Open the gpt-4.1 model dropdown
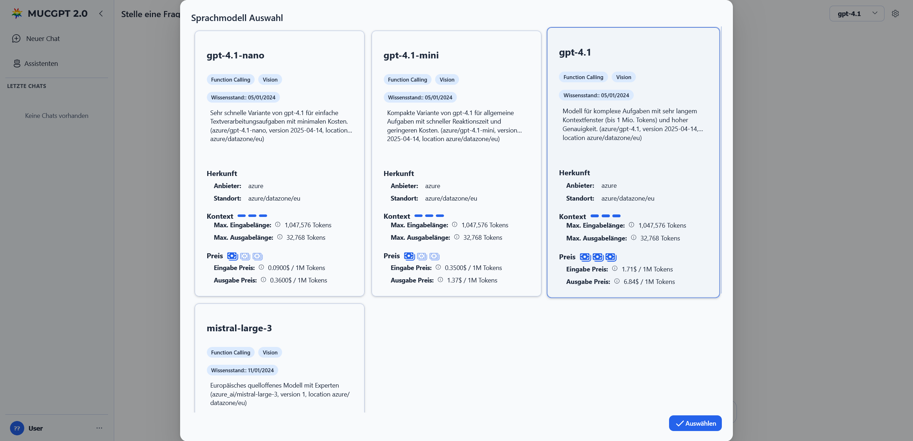The height and width of the screenshot is (441, 913). 857,14
